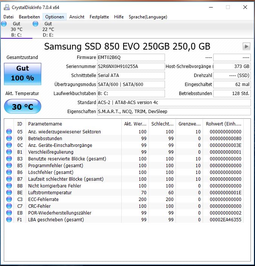The height and width of the screenshot is (266, 255).
Task: Click the Laufwerkbuchstaben field B: C:
Action: pos(131,93)
